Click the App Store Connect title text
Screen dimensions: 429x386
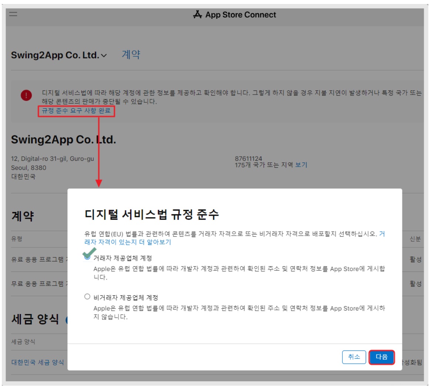click(241, 15)
